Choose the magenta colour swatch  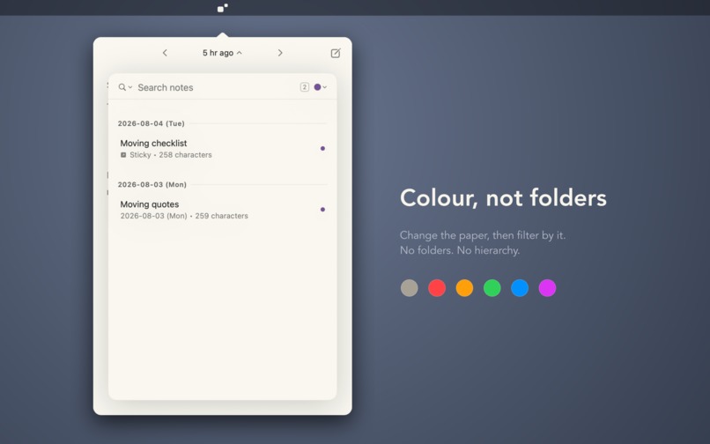coord(547,288)
